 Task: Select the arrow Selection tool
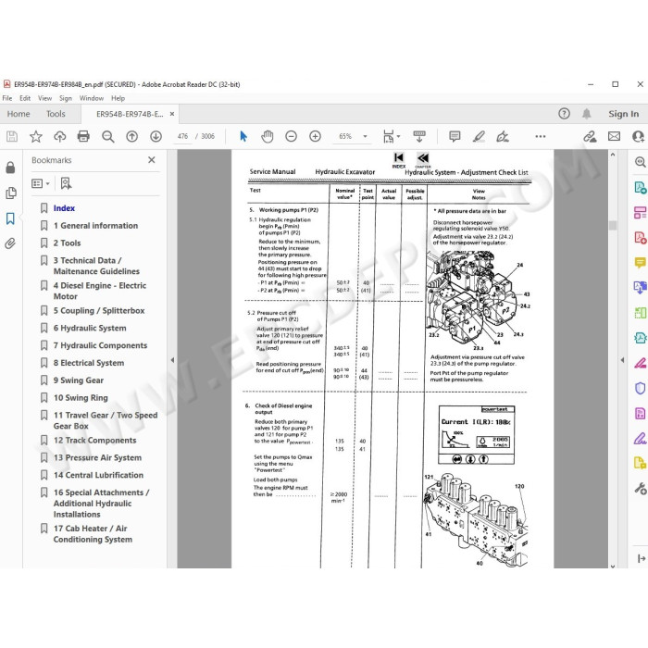(x=243, y=136)
